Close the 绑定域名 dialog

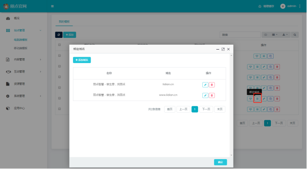click(x=228, y=49)
